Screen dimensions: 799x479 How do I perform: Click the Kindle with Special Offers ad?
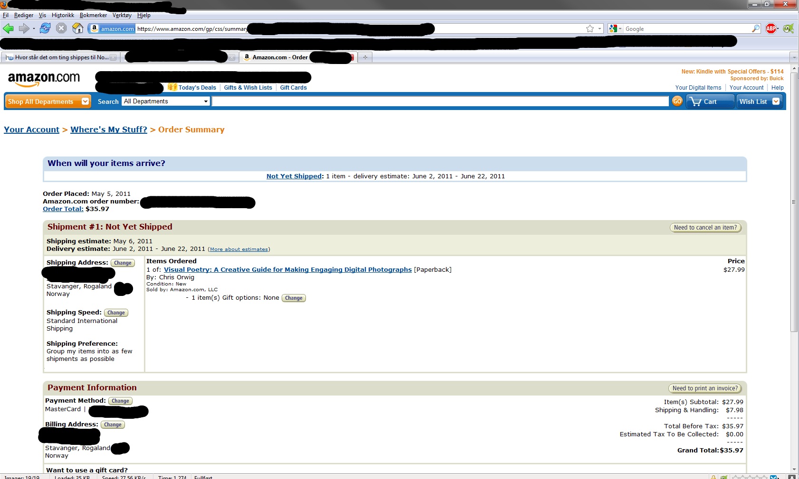point(732,72)
